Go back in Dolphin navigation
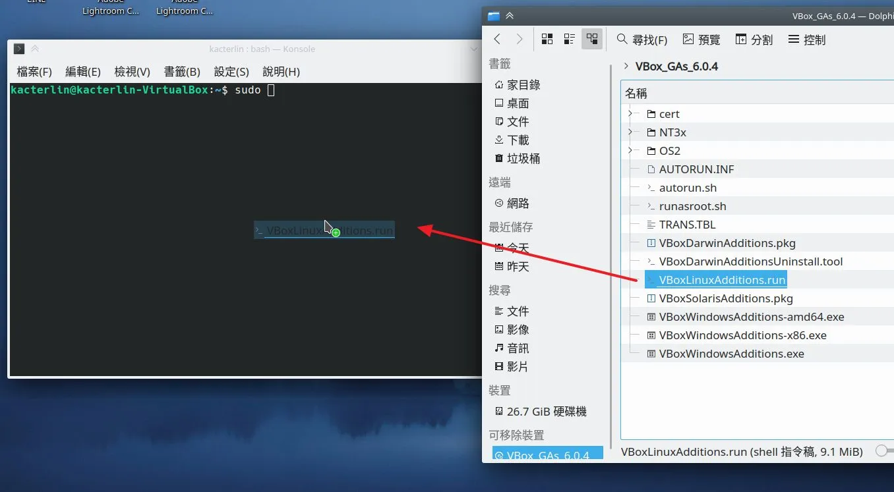The width and height of the screenshot is (894, 492). pyautogui.click(x=497, y=40)
